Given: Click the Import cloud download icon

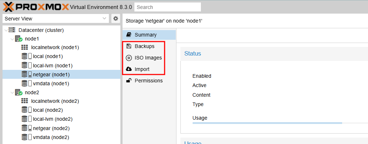Looking at the screenshot, I should [129, 69].
